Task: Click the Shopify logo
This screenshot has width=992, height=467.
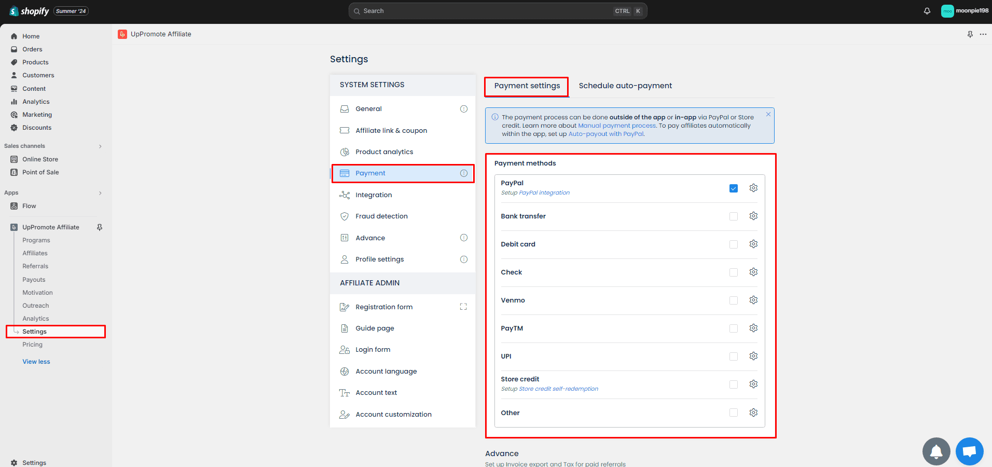Action: (30, 11)
